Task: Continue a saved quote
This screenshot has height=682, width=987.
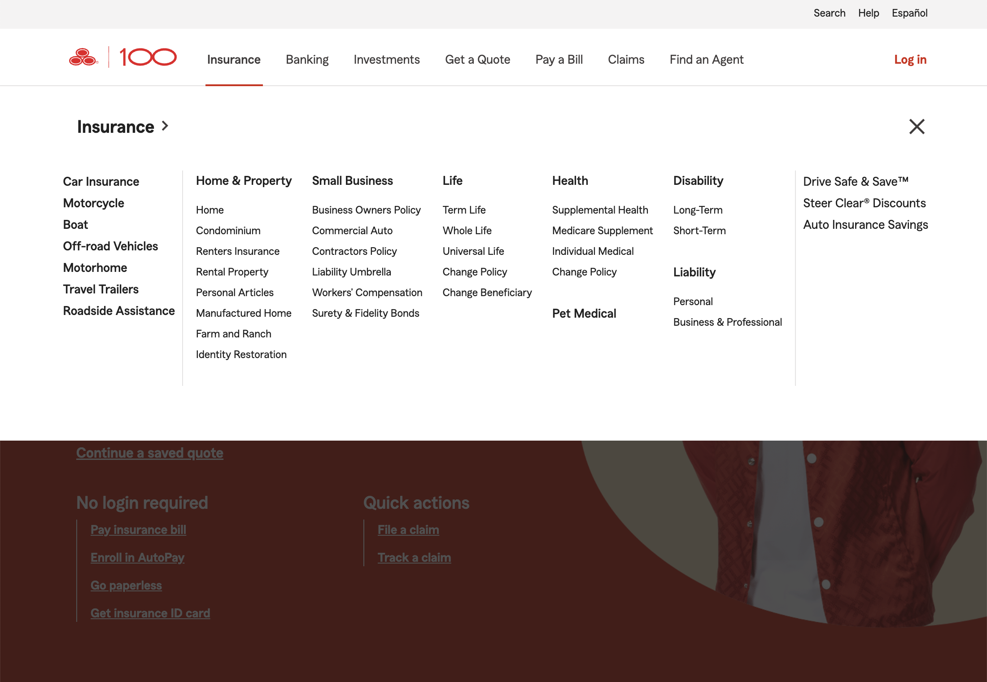Action: pos(149,453)
